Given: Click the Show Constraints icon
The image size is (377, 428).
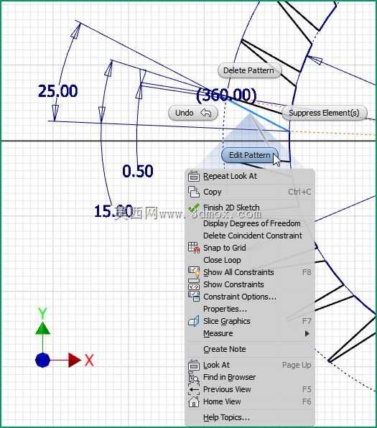Looking at the screenshot, I should (x=194, y=284).
